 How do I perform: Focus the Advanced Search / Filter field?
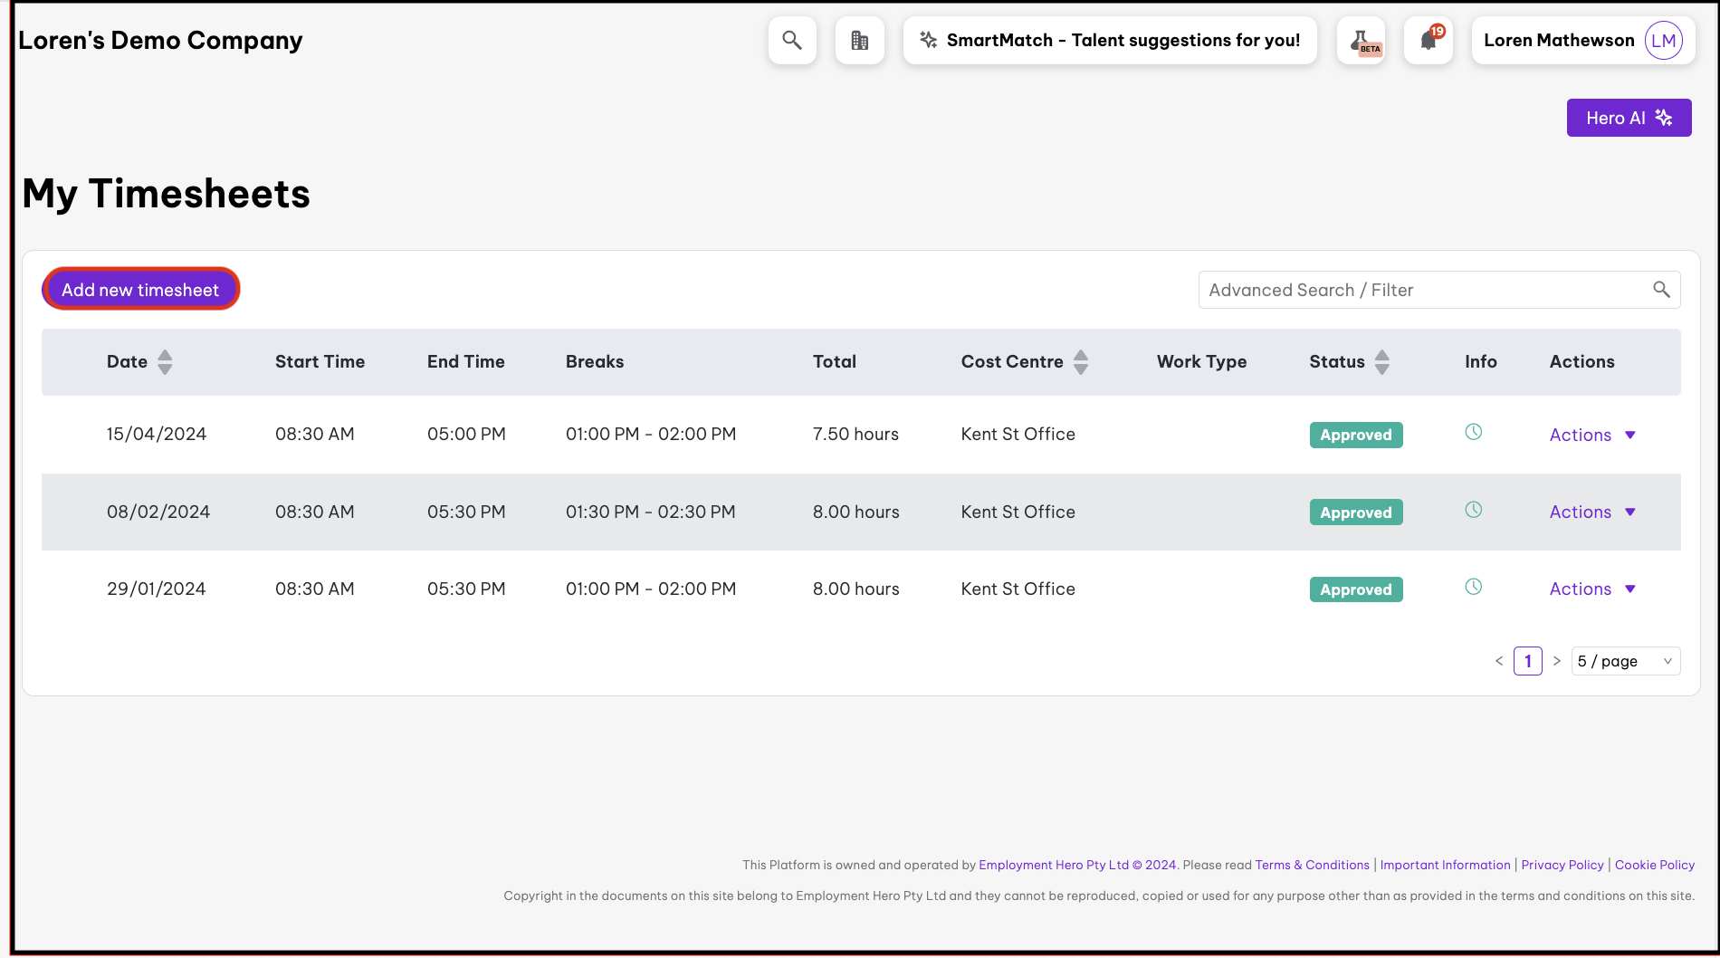click(1426, 291)
